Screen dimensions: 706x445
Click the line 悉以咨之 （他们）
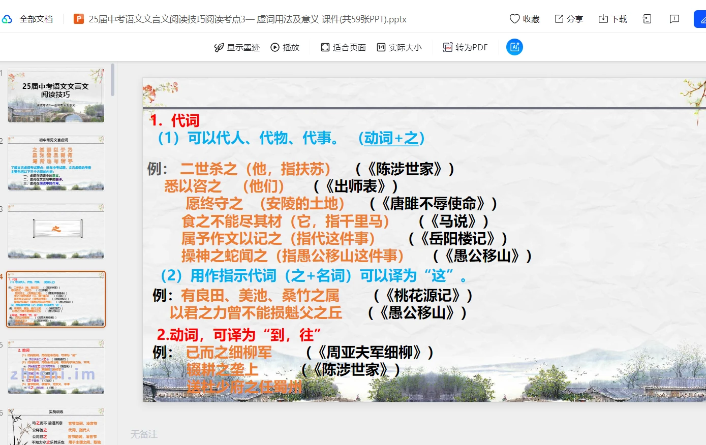pyautogui.click(x=224, y=186)
